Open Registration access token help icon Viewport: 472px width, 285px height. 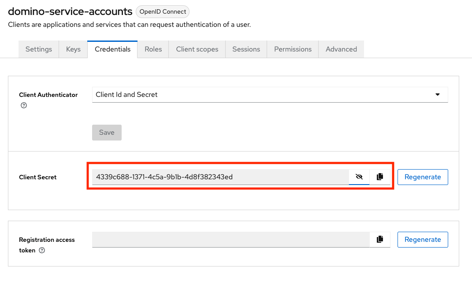click(x=42, y=250)
